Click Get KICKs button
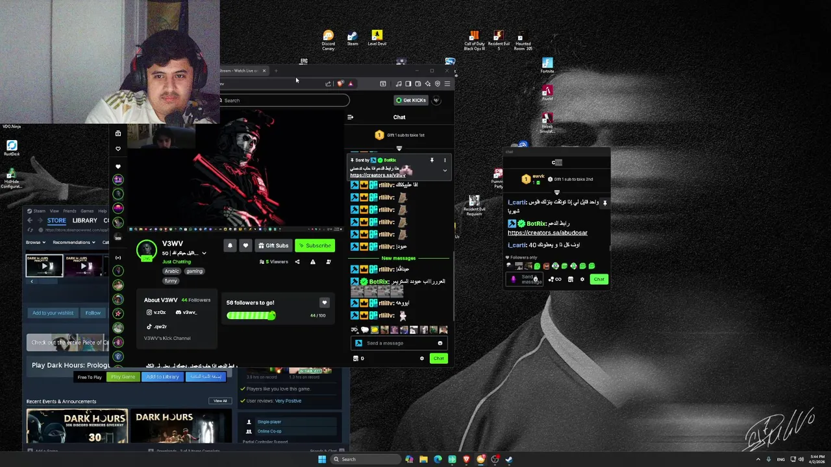The width and height of the screenshot is (831, 467). (411, 101)
